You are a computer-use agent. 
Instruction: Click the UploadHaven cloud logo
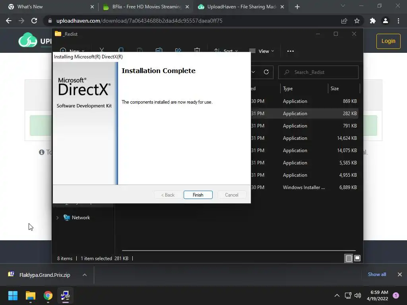(x=28, y=40)
